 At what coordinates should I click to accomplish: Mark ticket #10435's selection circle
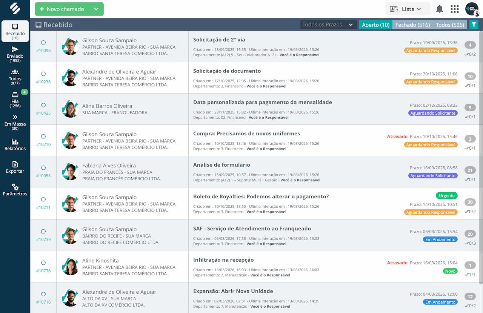coord(43,105)
